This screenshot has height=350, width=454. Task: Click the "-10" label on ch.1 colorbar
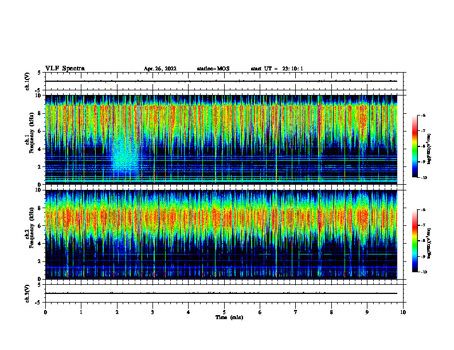[424, 178]
